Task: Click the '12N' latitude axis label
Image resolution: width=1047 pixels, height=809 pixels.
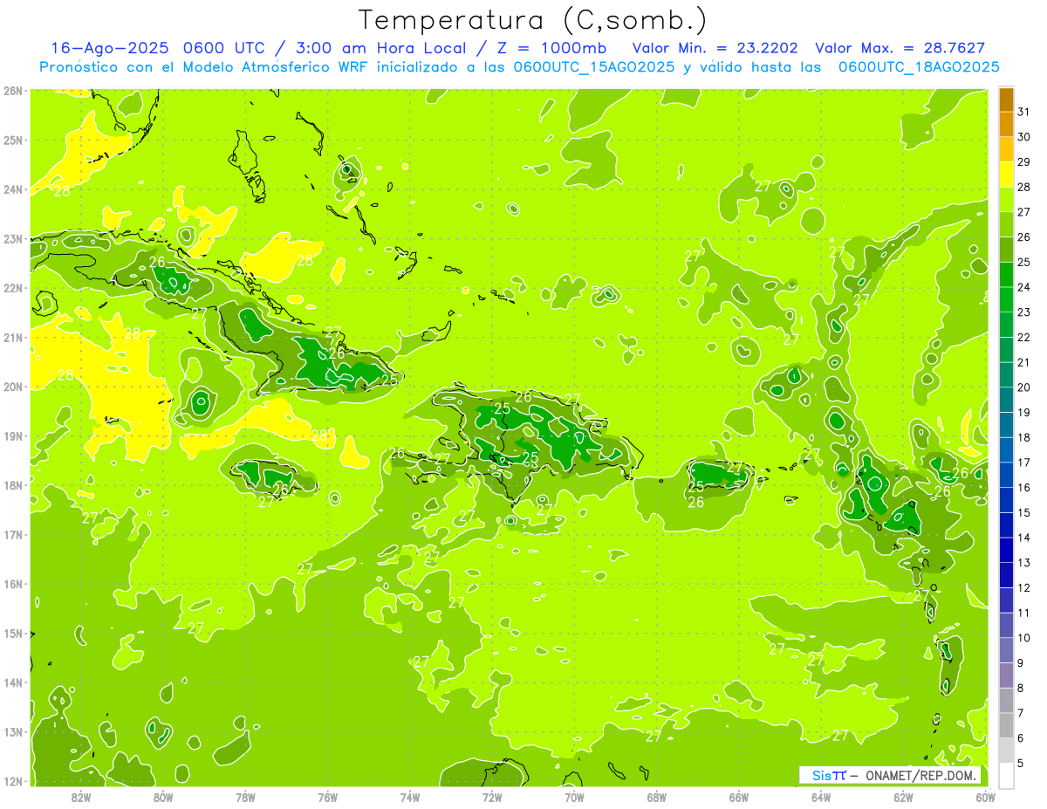Action: pyautogui.click(x=12, y=781)
